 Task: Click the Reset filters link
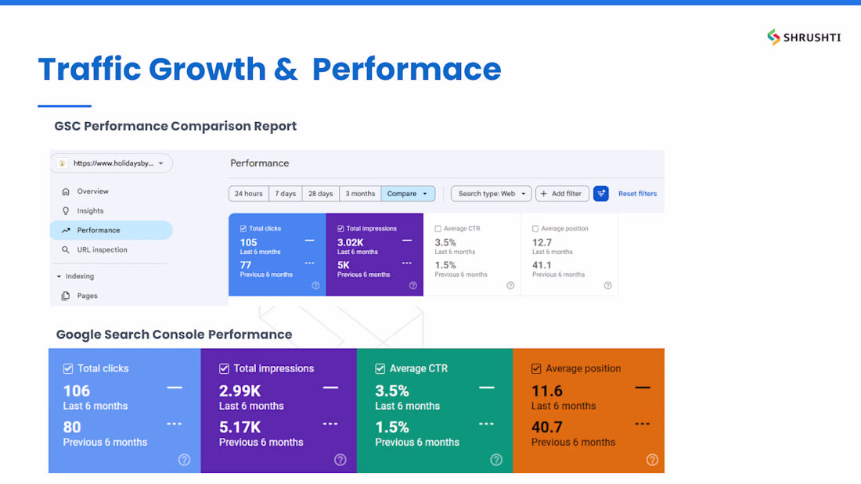pos(637,194)
